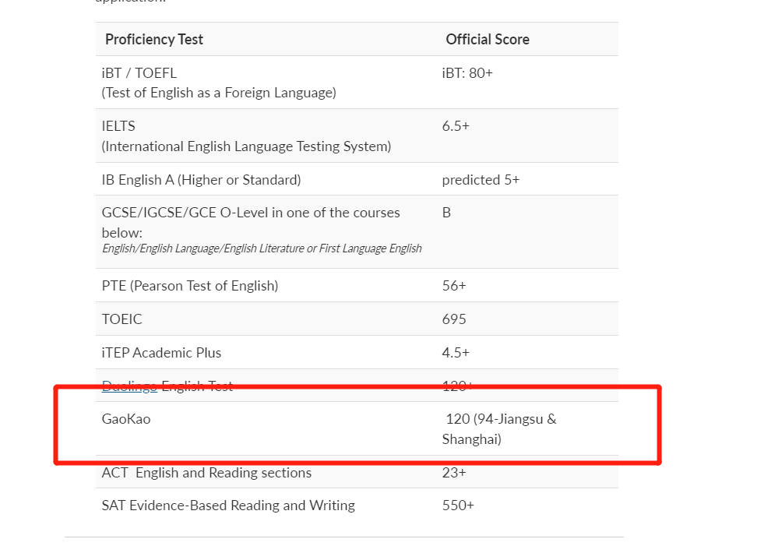Select the iTEP Academic Plus row
775x546 pixels.
[357, 353]
